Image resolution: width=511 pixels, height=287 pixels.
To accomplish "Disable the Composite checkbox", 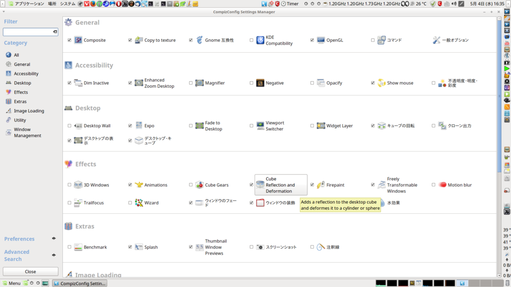I will pyautogui.click(x=69, y=40).
